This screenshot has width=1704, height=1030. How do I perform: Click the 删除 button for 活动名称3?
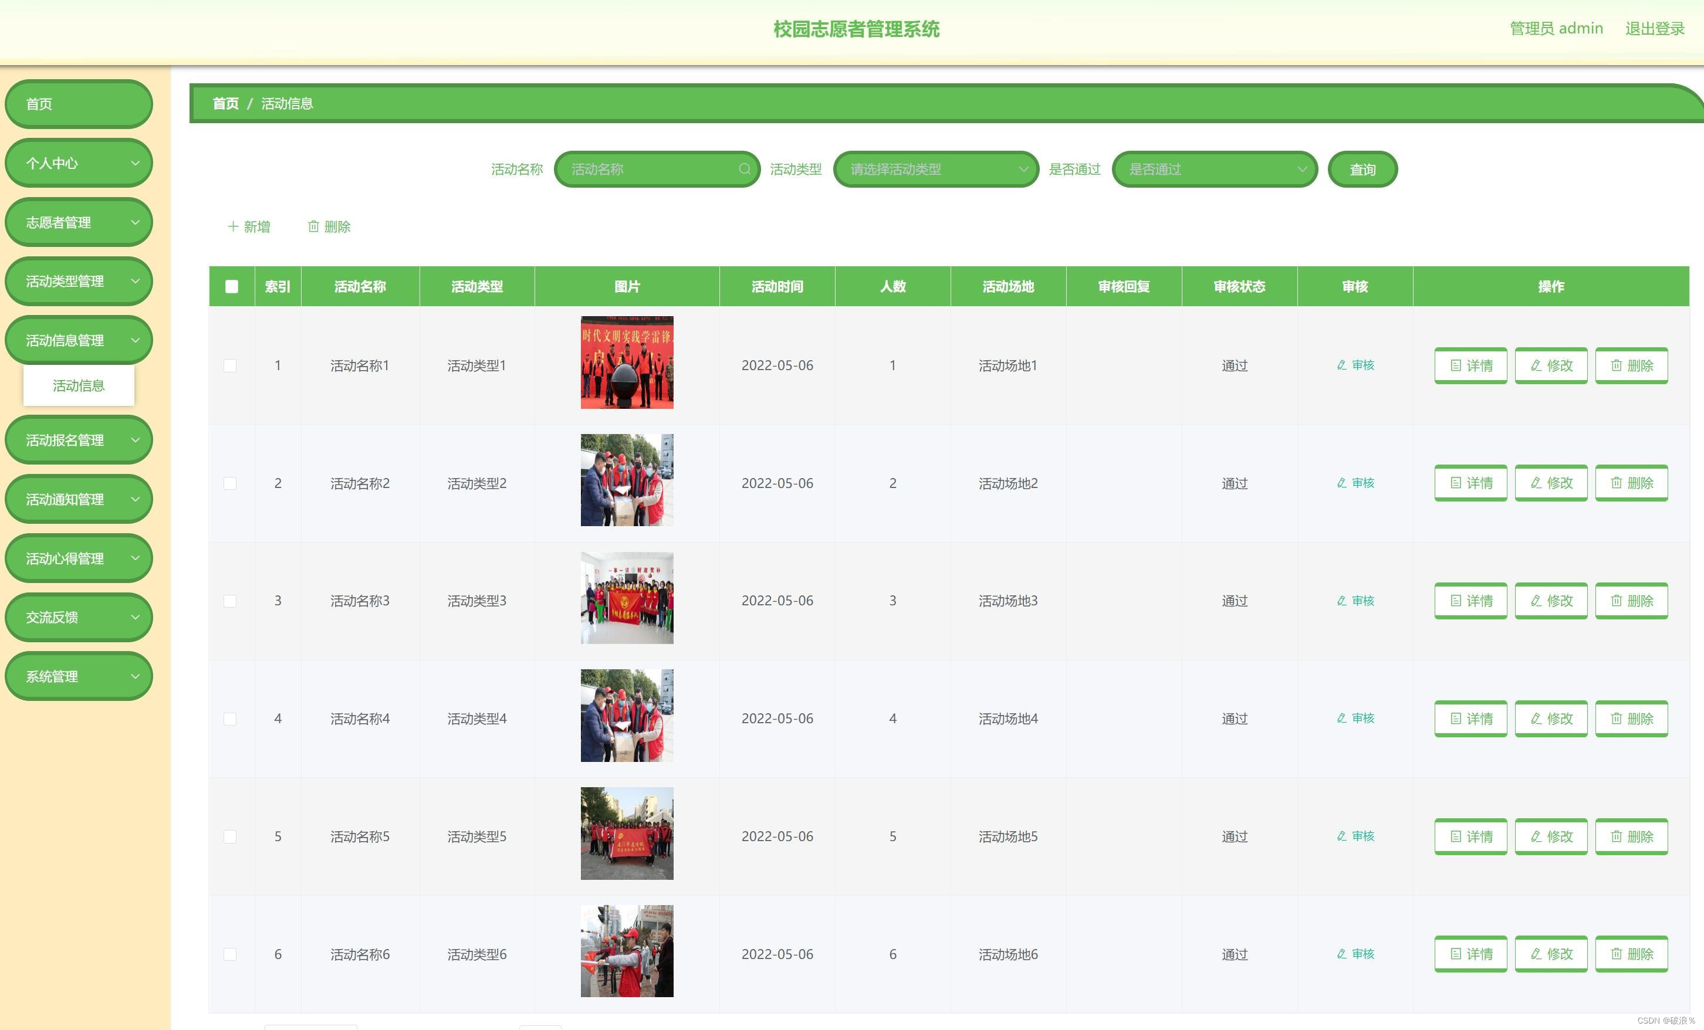point(1631,600)
